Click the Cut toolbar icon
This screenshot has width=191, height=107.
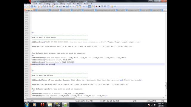(47, 7)
